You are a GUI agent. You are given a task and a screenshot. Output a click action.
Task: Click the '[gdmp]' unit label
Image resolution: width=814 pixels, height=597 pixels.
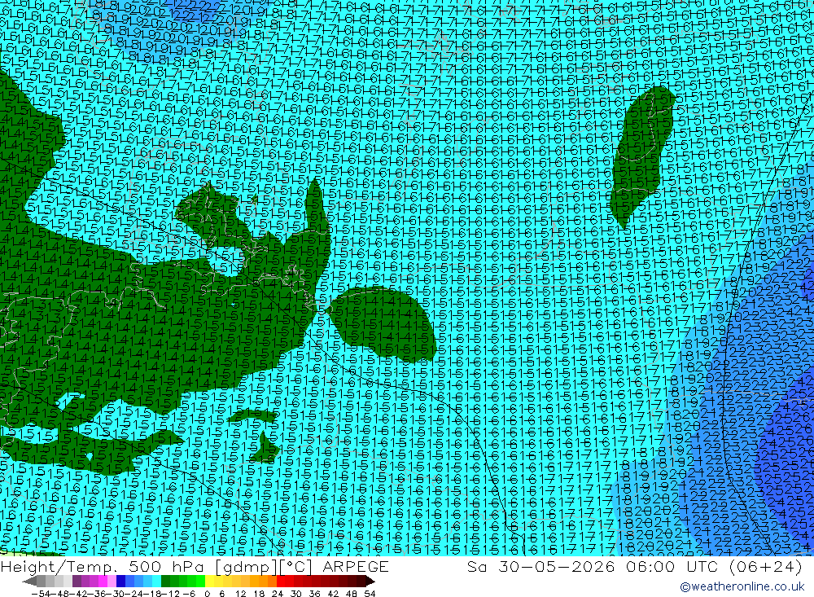246,567
